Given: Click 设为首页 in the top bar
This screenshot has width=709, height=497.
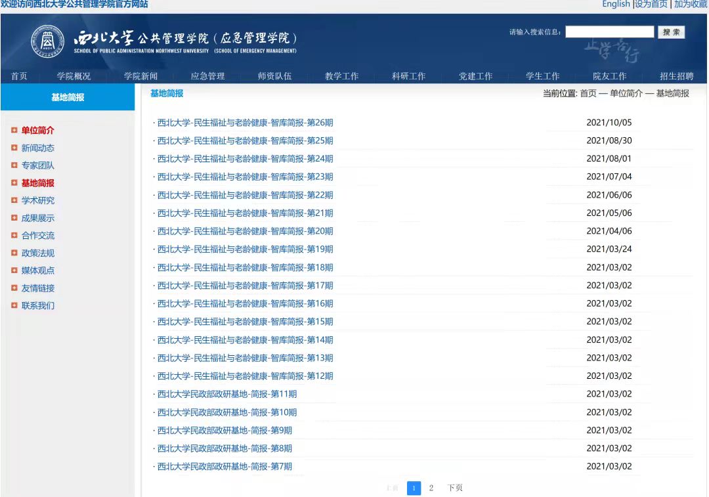Looking at the screenshot, I should tap(651, 5).
